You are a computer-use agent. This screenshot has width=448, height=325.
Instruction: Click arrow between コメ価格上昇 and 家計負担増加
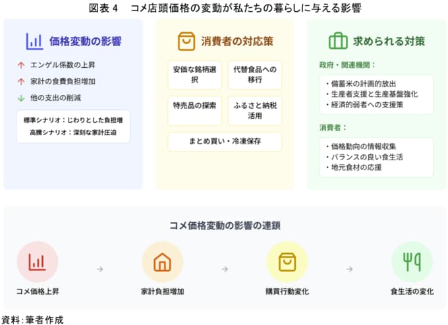coord(100,269)
